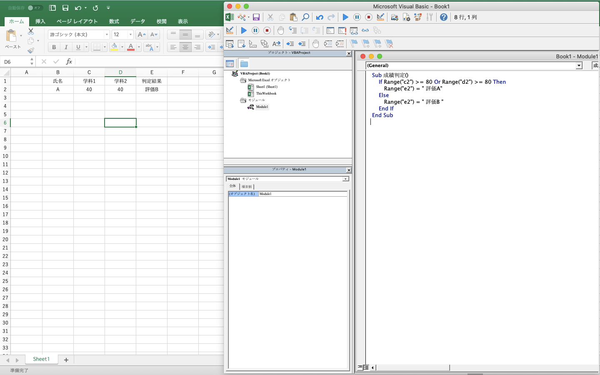Open VBA Help with the question mark icon

click(x=444, y=17)
